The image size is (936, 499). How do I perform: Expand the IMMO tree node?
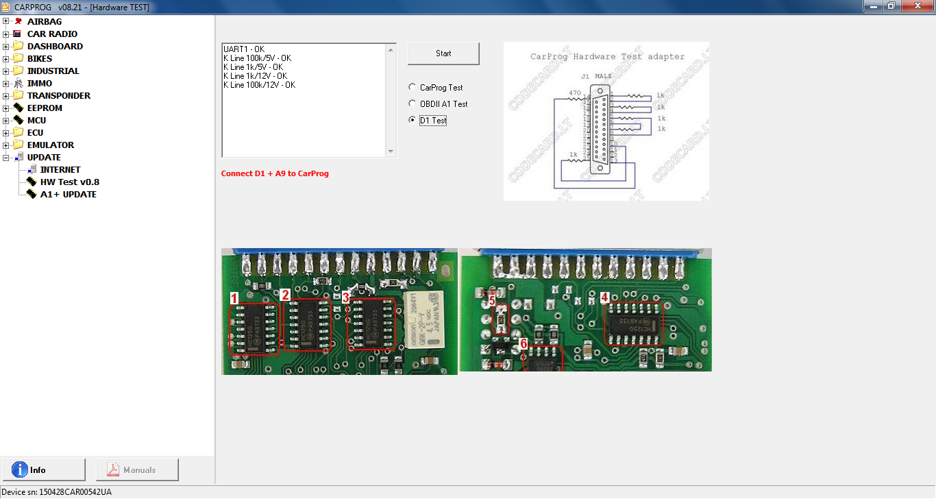click(6, 83)
